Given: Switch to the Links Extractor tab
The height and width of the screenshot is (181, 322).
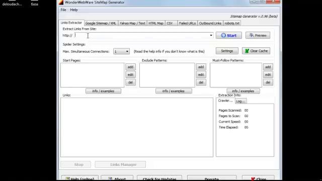Looking at the screenshot, I should [x=71, y=23].
